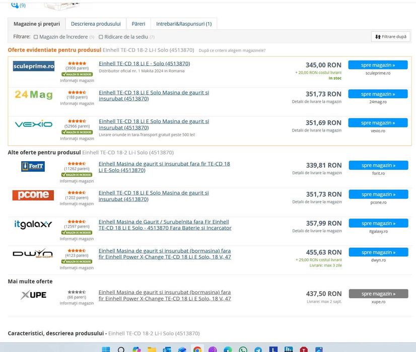Go to pcone.ro via spre magazin button
Screen dimensions: 416x352
pos(378,194)
